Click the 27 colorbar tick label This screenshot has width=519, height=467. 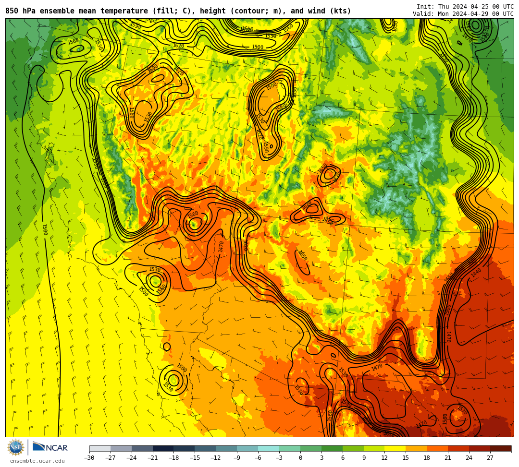[x=491, y=458]
